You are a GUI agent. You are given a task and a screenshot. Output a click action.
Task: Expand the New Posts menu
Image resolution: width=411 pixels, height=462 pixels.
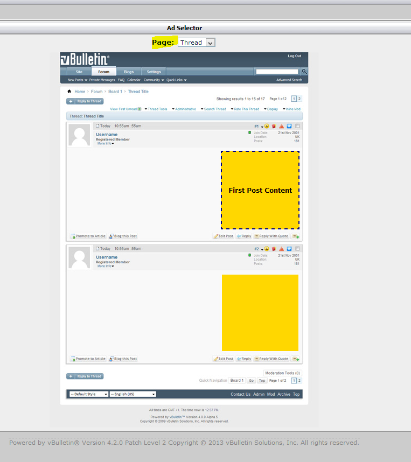[77, 80]
